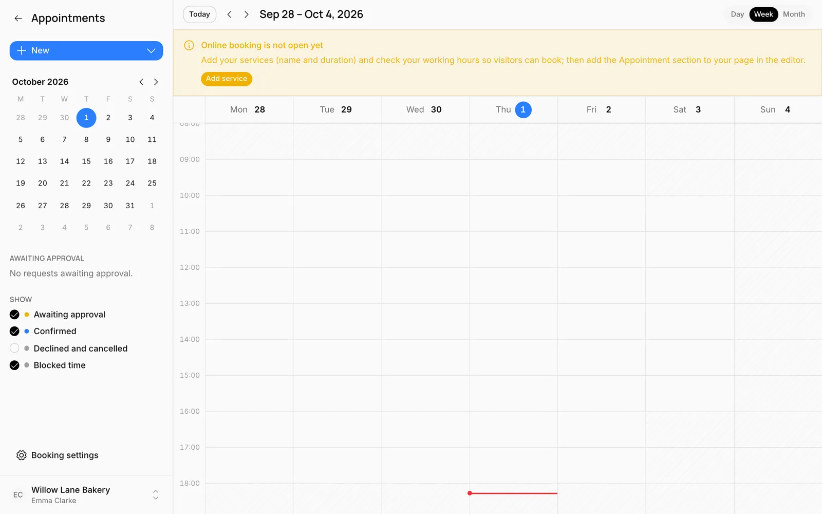Toggle Awaiting approval checkbox
This screenshot has width=822, height=514.
[x=14, y=315]
